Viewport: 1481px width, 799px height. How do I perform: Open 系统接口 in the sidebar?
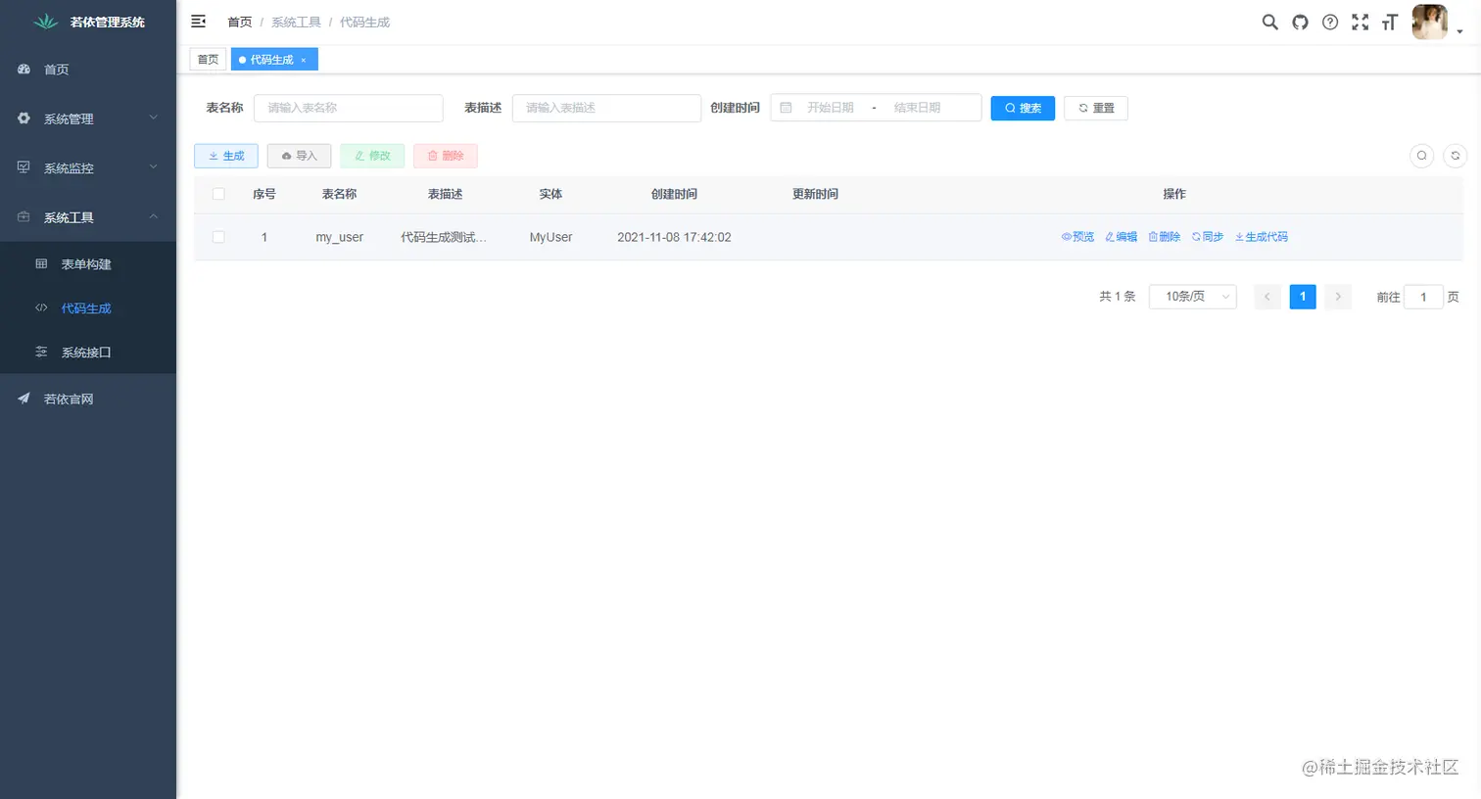click(x=88, y=352)
